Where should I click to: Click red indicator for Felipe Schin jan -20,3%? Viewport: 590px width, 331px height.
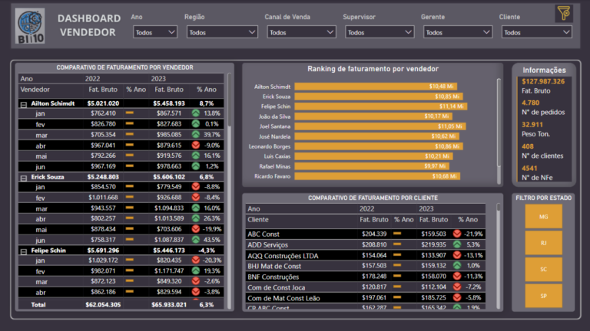click(196, 260)
